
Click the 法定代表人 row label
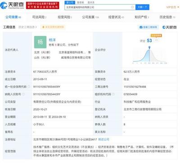(11, 50)
